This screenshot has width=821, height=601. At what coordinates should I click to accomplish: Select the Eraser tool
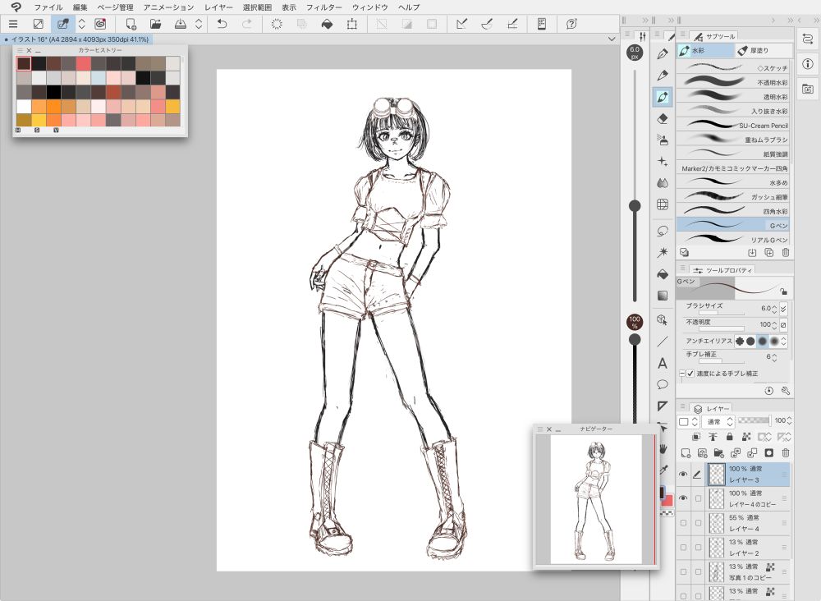663,118
